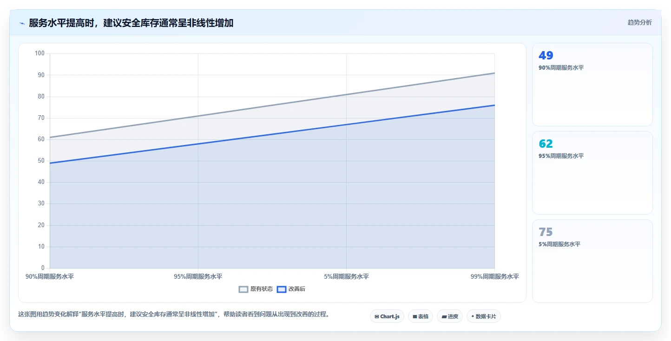Screen dimensions: 671x341
Task: Open the card showing value 49
Action: (x=592, y=85)
